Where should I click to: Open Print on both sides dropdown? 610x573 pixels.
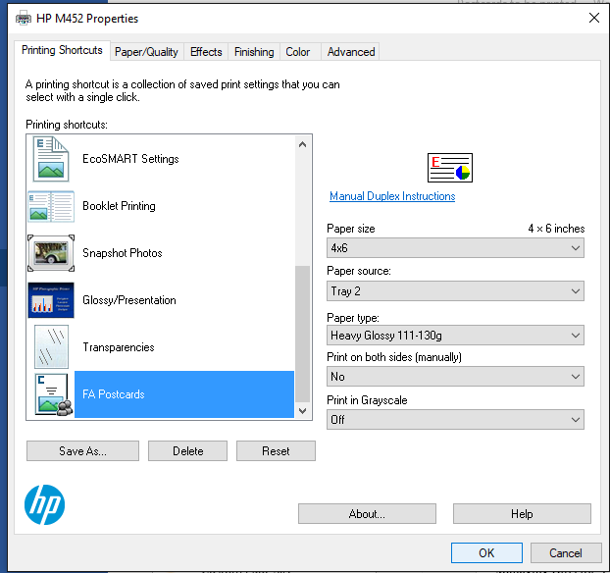(x=455, y=377)
